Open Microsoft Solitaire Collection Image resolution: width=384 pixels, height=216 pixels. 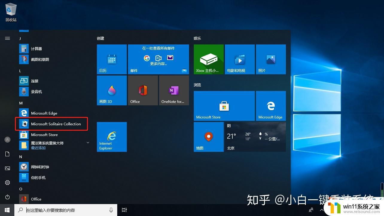coord(54,124)
